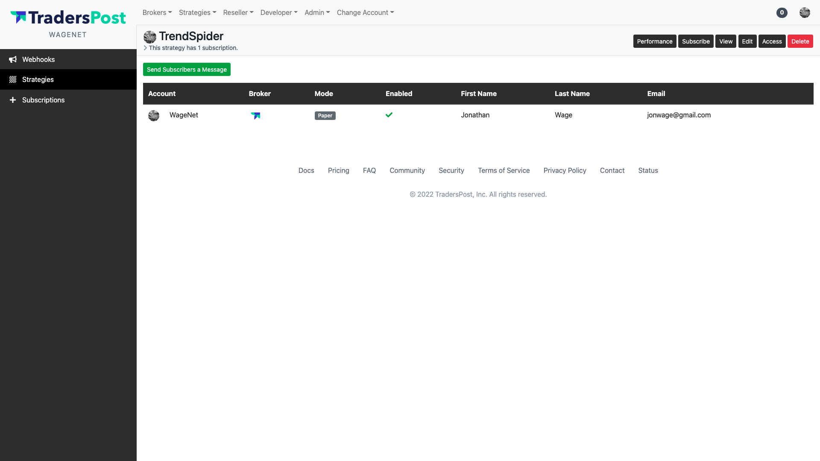Screen dimensions: 820x461
Task: Click the red Delete button
Action: click(x=800, y=41)
